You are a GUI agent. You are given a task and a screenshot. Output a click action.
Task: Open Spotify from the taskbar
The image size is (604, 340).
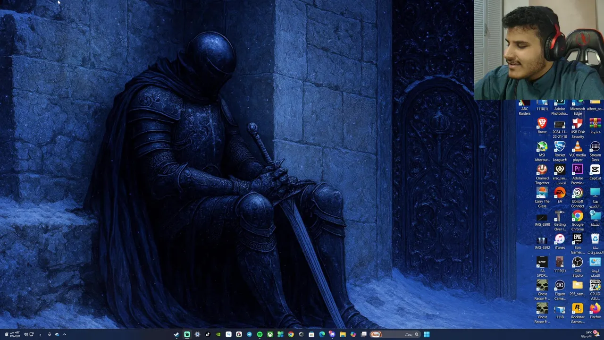tap(260, 334)
